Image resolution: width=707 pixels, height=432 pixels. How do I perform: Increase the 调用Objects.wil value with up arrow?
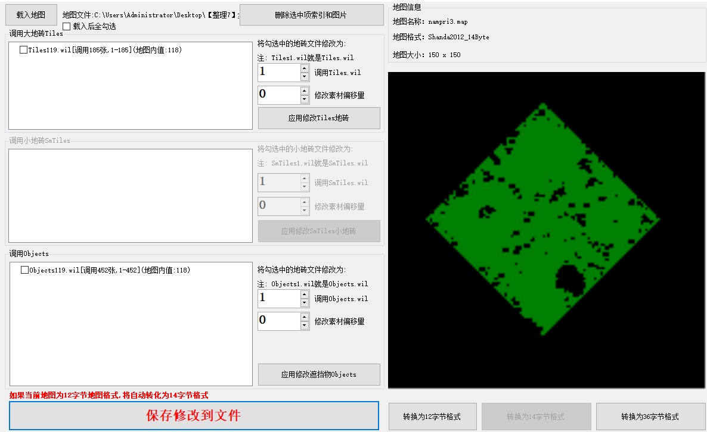305,295
